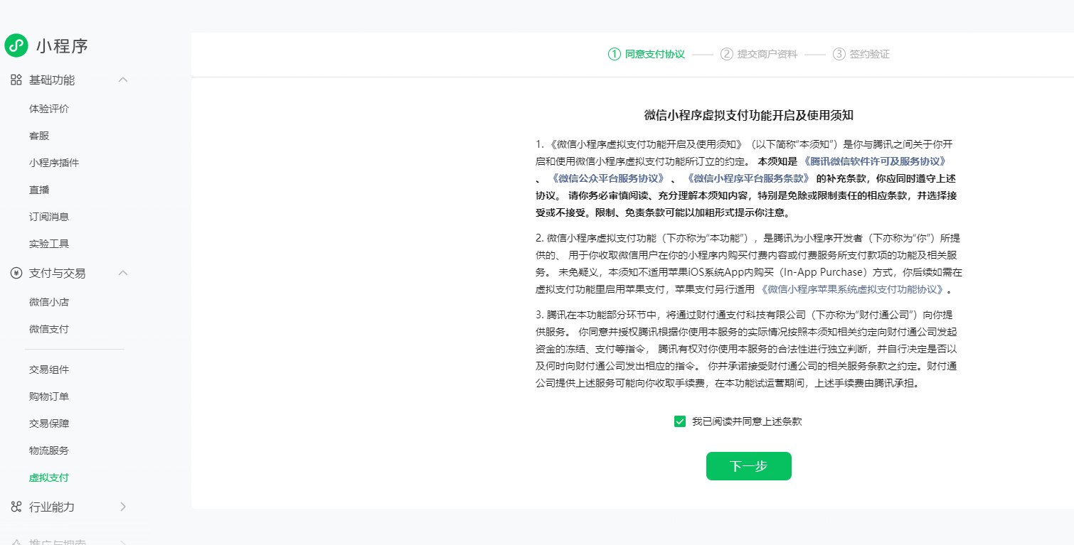This screenshot has width=1074, height=545.
Task: Click the 小程序 title text beside the logo
Action: click(63, 46)
